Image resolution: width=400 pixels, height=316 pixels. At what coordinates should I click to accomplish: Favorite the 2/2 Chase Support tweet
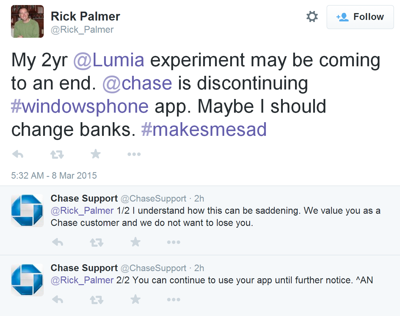tap(135, 299)
